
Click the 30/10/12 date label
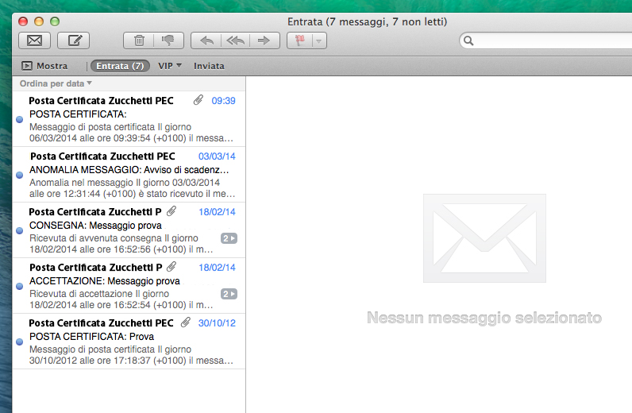[x=217, y=323]
